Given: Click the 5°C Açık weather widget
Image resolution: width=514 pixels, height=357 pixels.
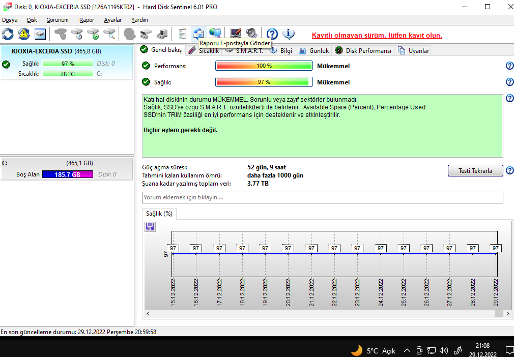Looking at the screenshot, I should point(373,350).
